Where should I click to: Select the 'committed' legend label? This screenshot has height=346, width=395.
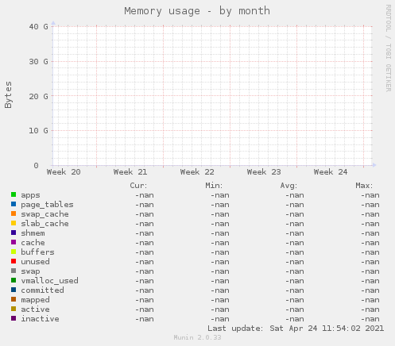[x=42, y=290]
